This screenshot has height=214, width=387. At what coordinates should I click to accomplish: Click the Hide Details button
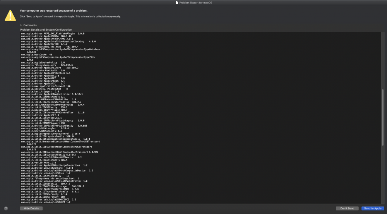pyautogui.click(x=31, y=208)
